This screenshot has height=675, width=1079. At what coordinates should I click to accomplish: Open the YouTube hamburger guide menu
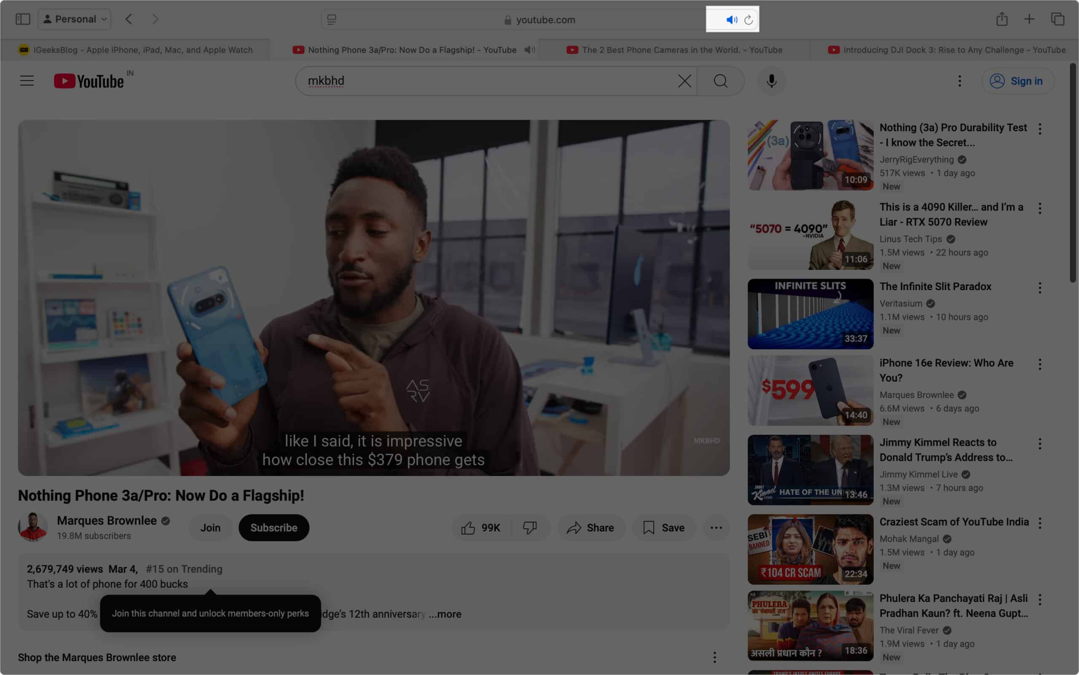[x=27, y=81]
